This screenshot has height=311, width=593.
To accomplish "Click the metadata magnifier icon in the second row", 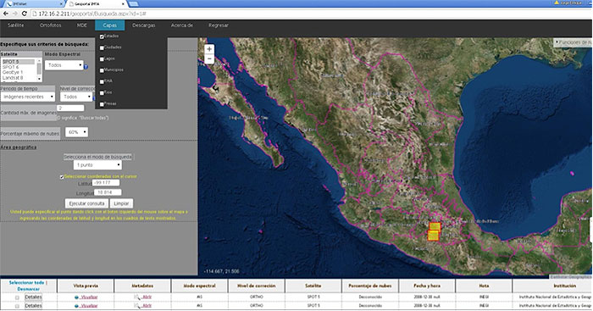I will pyautogui.click(x=137, y=306).
